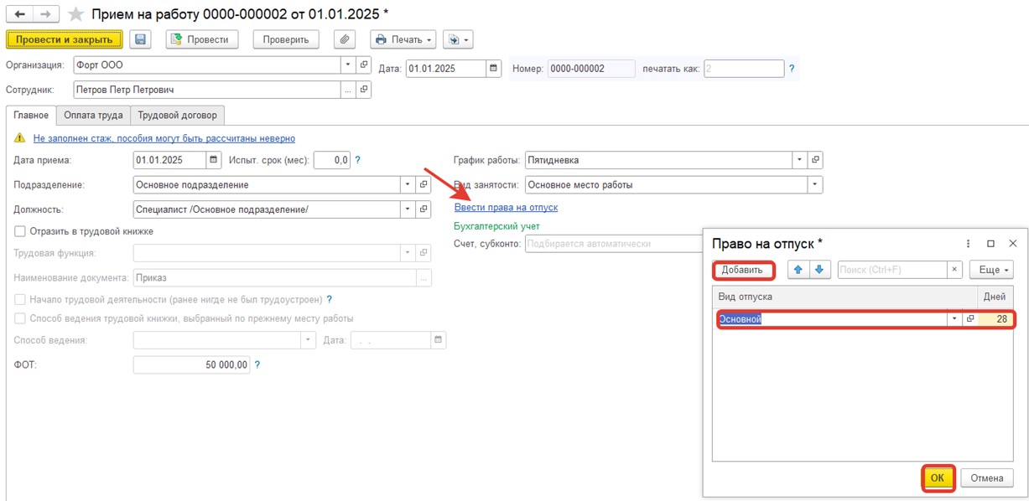Move vacation row down with arrow icon
This screenshot has width=1029, height=501.
[x=819, y=270]
